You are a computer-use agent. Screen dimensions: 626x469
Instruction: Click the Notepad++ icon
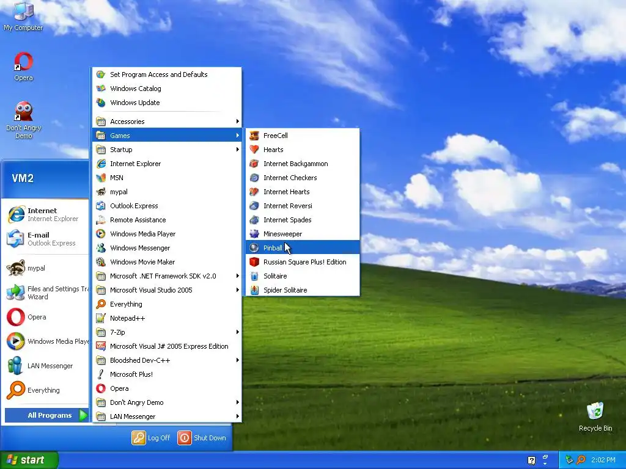point(101,318)
